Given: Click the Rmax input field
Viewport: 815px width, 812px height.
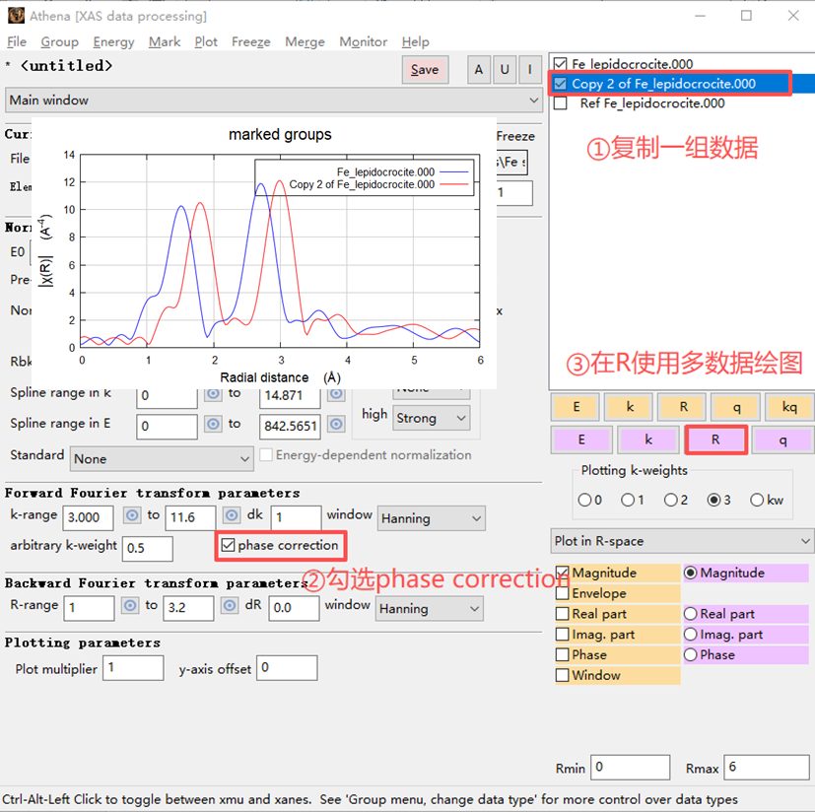Looking at the screenshot, I should (x=766, y=768).
